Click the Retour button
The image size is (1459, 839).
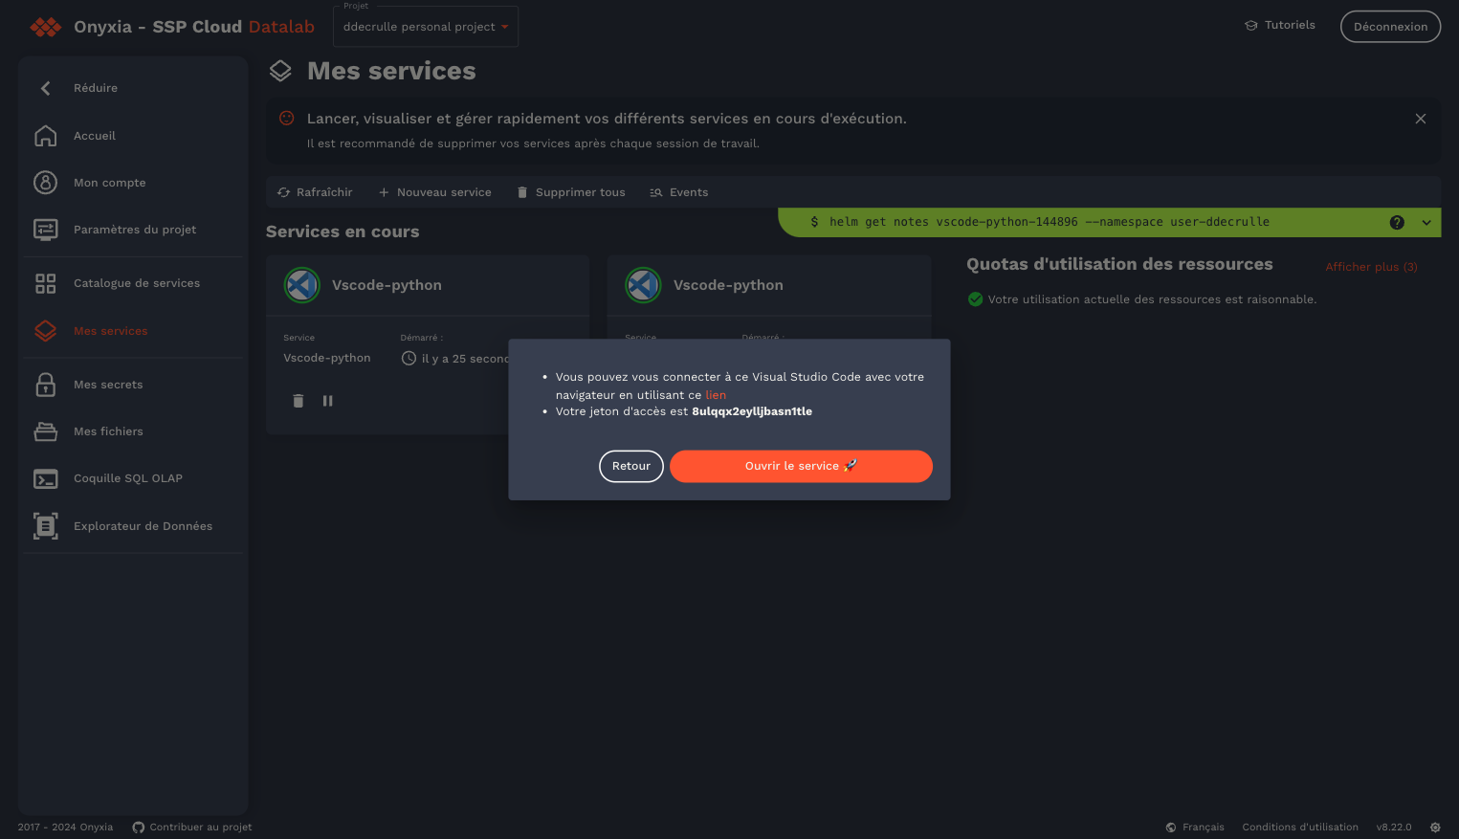coord(631,466)
